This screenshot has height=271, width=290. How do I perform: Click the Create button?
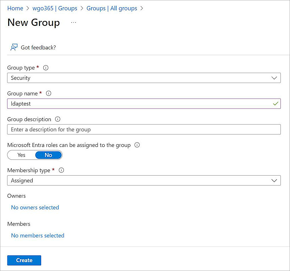click(x=24, y=260)
